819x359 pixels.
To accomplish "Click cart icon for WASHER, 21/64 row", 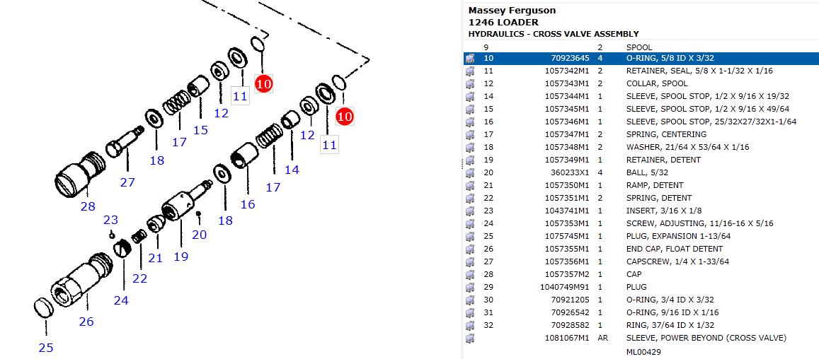I will click(469, 147).
